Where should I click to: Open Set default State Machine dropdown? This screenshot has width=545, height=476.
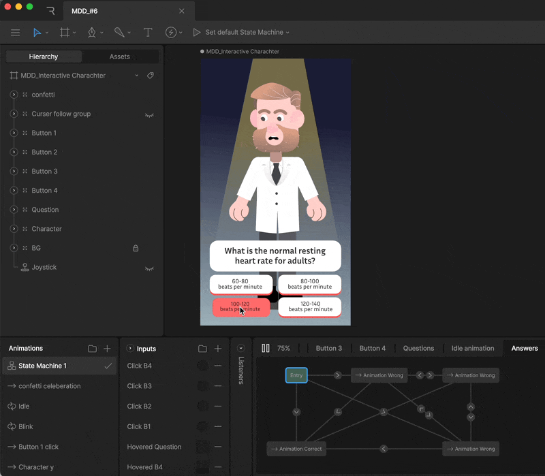tap(247, 33)
